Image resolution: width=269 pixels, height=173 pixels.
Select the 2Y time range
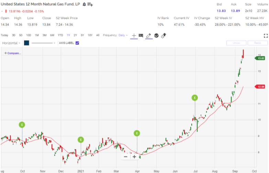[x=75, y=35]
